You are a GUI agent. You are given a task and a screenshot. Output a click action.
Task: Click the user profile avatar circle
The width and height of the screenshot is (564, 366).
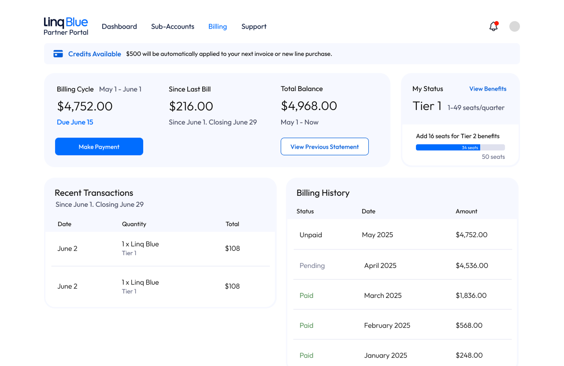[515, 26]
